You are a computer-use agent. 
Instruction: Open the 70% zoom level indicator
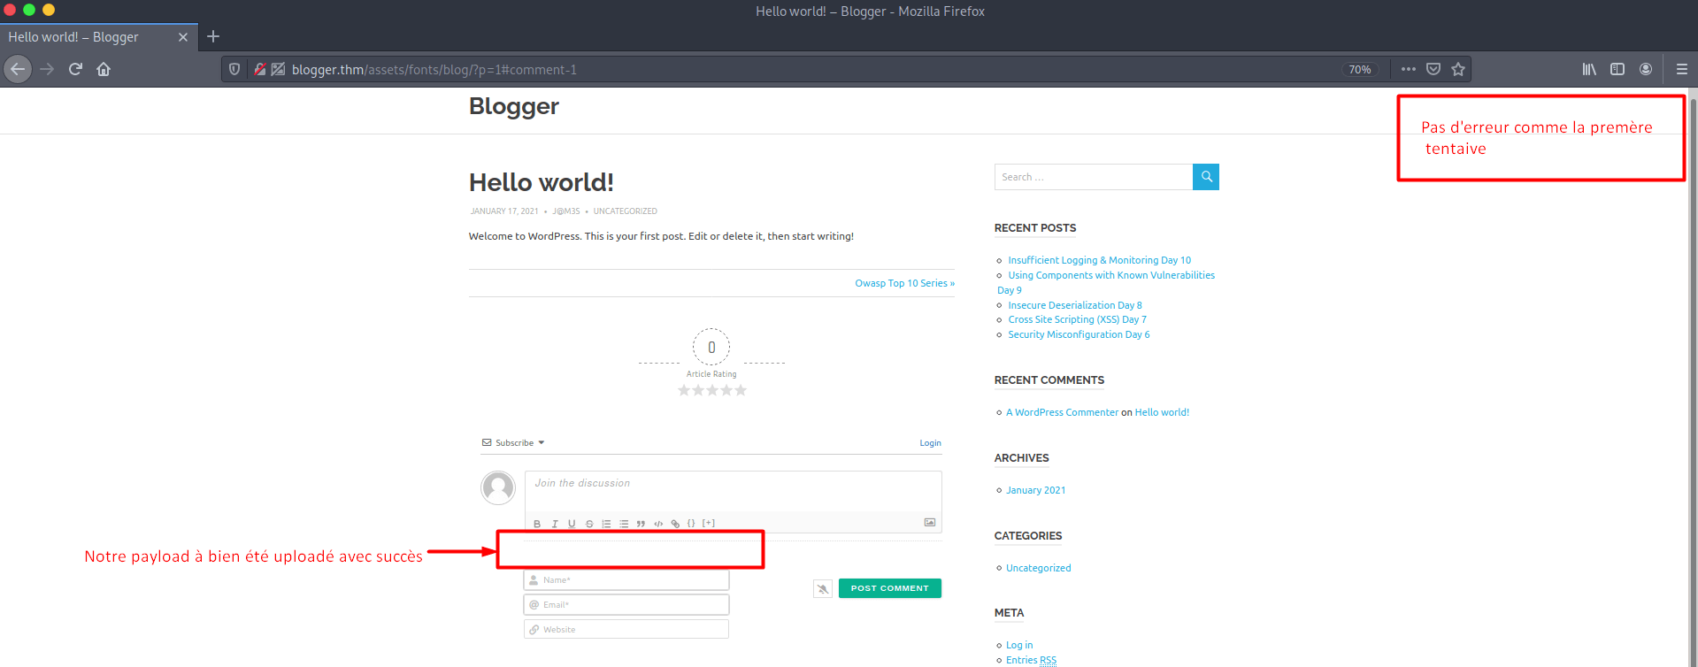[x=1360, y=70]
